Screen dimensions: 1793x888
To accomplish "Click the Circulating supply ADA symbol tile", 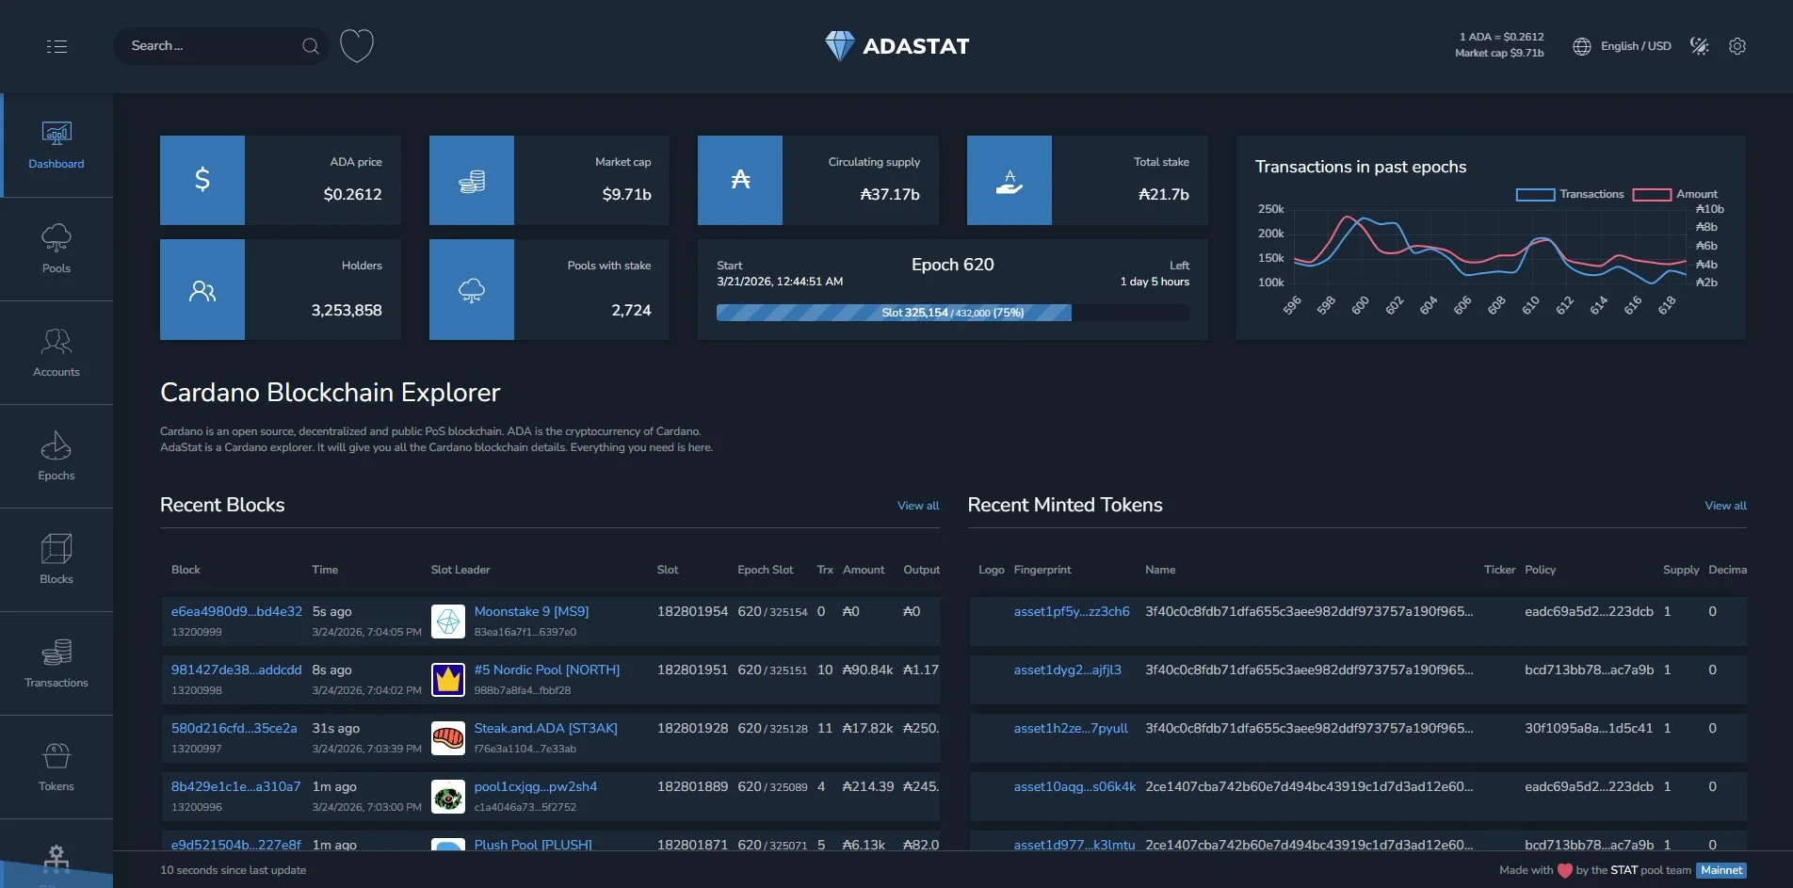I will coord(740,180).
